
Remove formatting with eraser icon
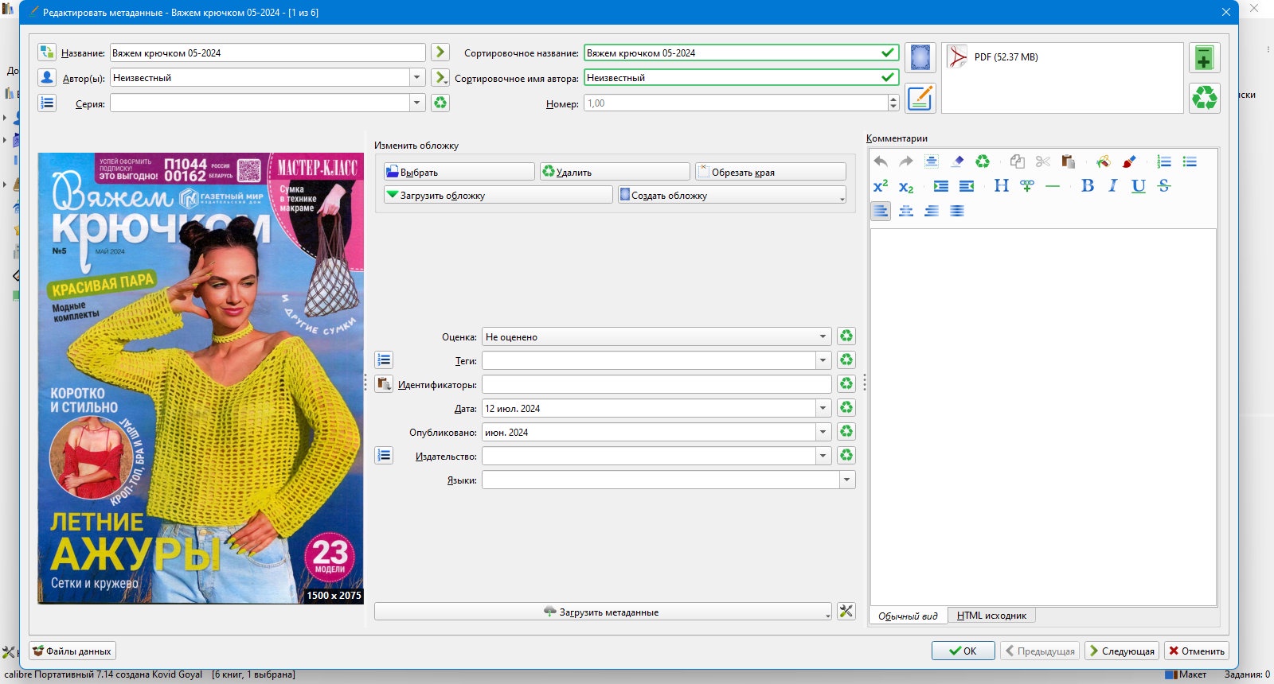tap(957, 161)
